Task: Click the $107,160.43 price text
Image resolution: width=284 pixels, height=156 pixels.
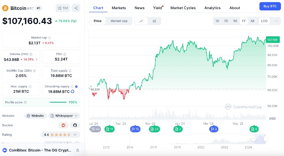Action: tap(27, 21)
